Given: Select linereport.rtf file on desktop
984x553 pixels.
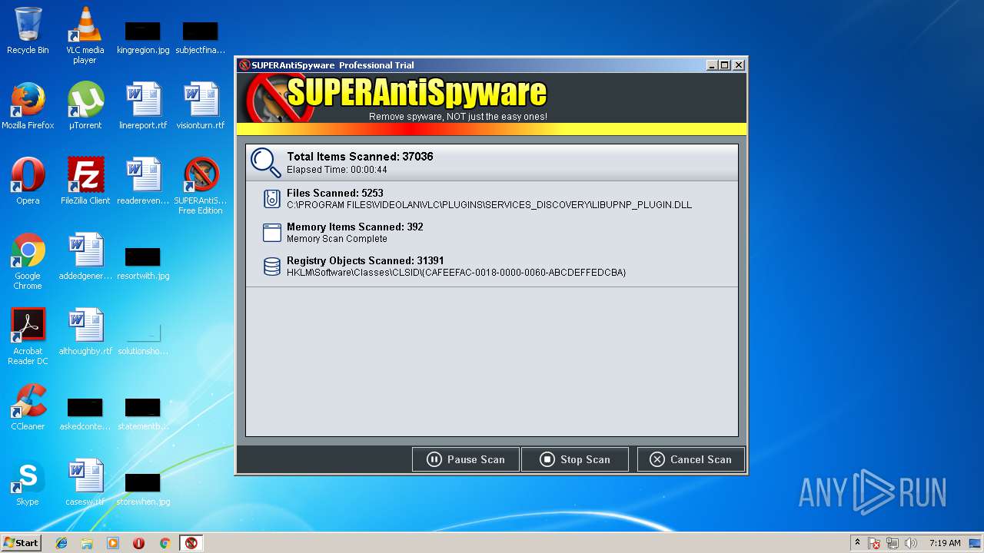Looking at the screenshot, I should [142, 105].
